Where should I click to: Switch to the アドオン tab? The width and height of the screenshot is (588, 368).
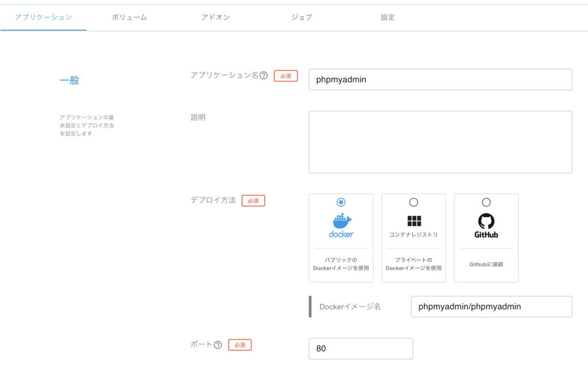(216, 16)
